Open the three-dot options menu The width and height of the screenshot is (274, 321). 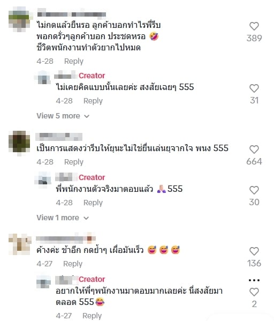pyautogui.click(x=254, y=280)
